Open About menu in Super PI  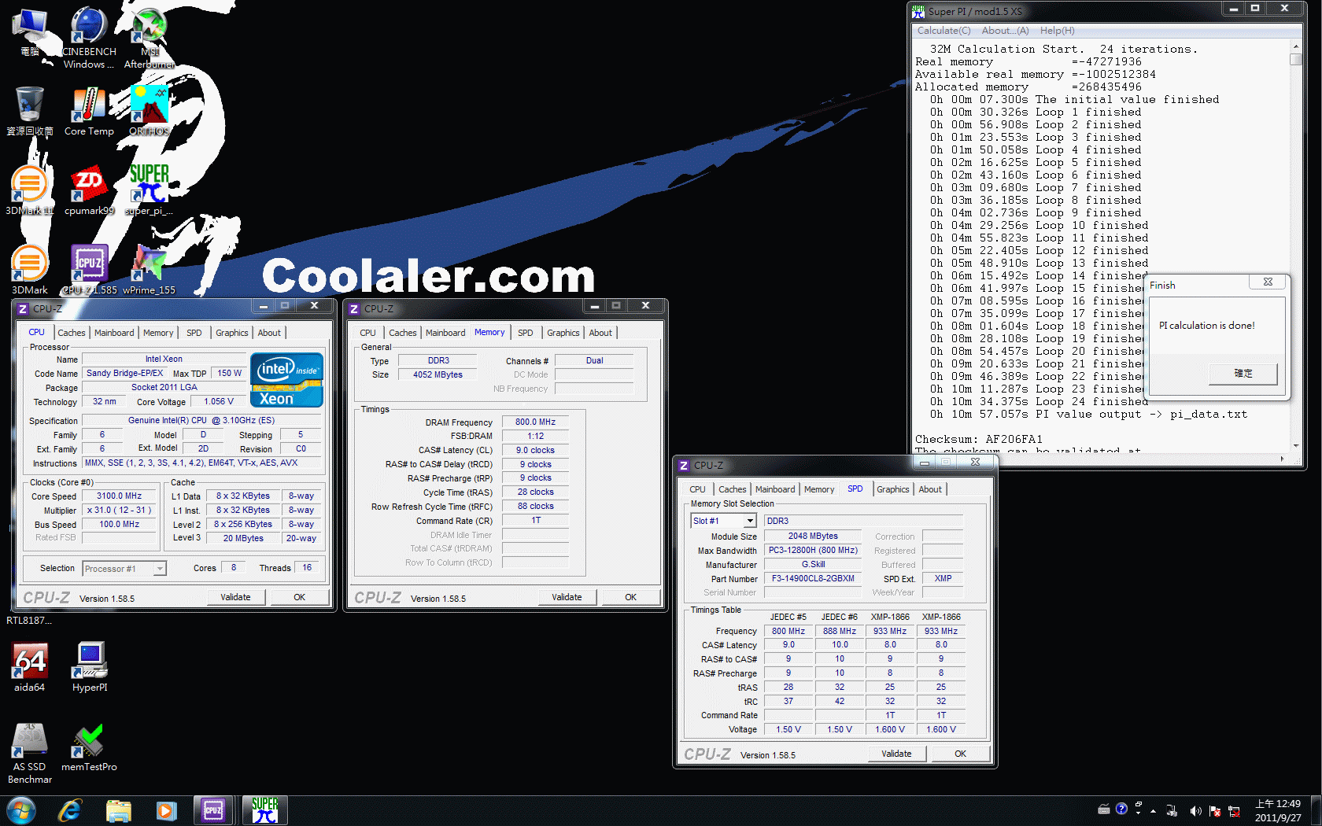(1005, 31)
